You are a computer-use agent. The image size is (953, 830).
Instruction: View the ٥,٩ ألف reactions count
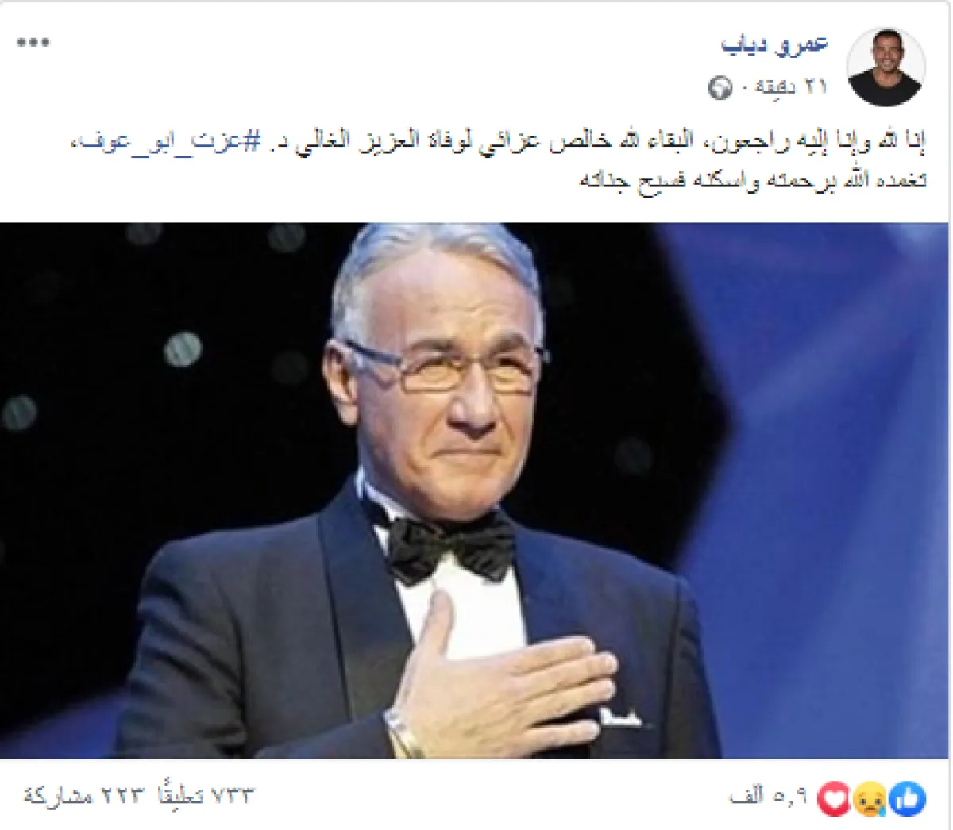767,797
